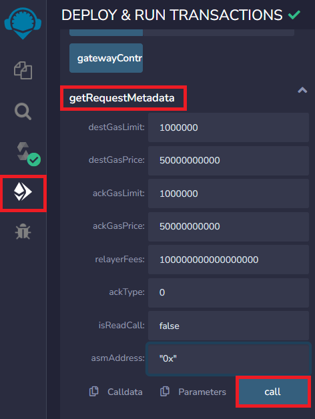The height and width of the screenshot is (419, 315).
Task: Open the File Explorer icon
Action: [x=23, y=71]
